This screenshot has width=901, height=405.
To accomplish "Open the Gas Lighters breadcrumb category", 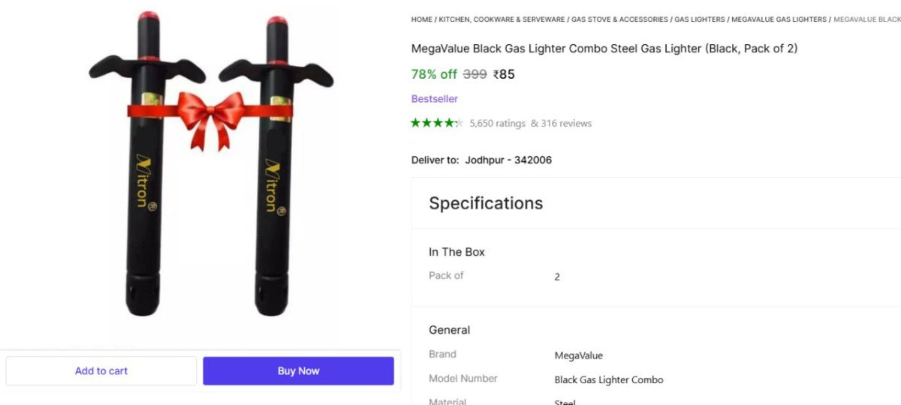I will (700, 19).
